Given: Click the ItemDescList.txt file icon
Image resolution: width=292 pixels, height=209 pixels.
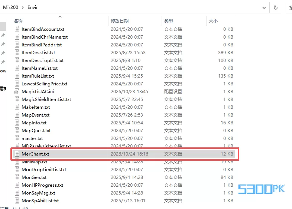Looking at the screenshot, I should (x=17, y=53).
